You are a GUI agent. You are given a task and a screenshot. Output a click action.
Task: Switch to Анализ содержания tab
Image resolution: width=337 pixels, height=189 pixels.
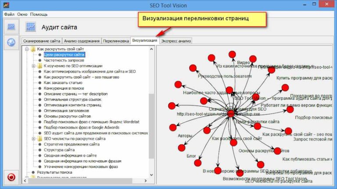pos(82,41)
